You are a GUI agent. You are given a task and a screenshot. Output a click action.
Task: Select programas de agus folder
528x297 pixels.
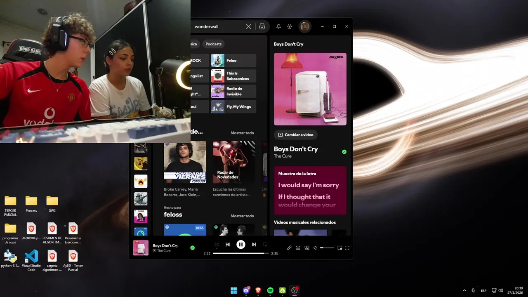10,233
